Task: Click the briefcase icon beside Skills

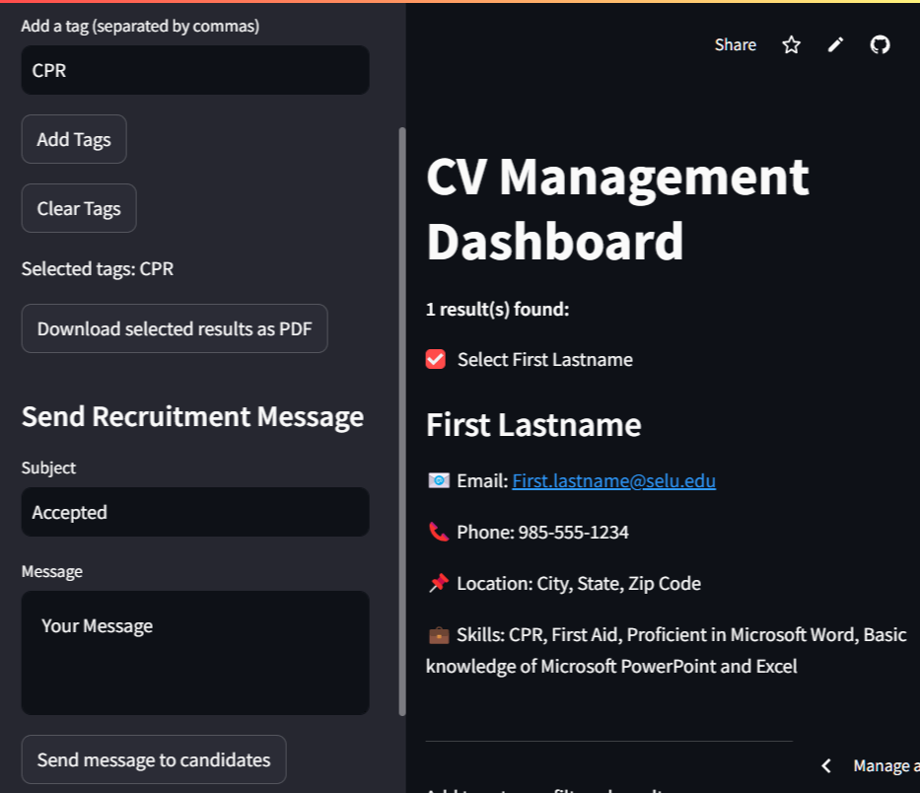Action: point(439,634)
